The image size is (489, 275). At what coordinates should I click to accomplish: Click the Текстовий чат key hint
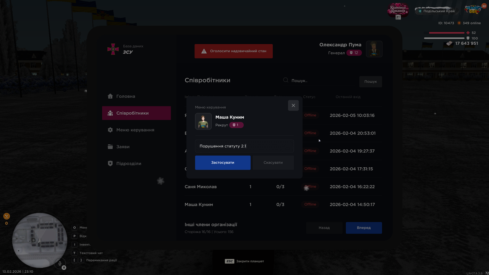click(87, 253)
